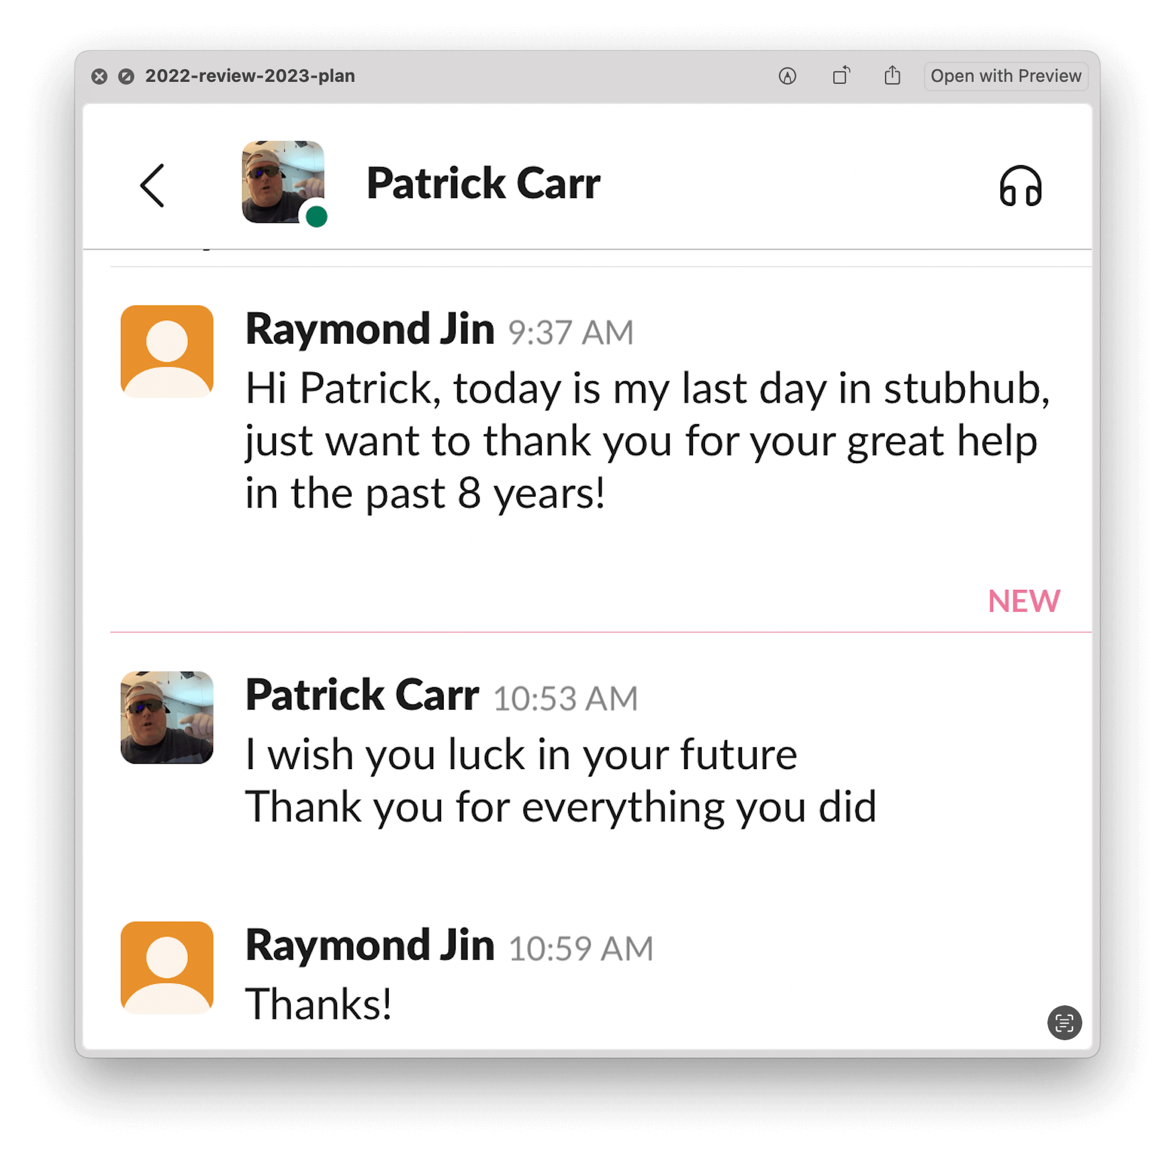
Task: Click the full screen circle button
Action: click(x=126, y=77)
